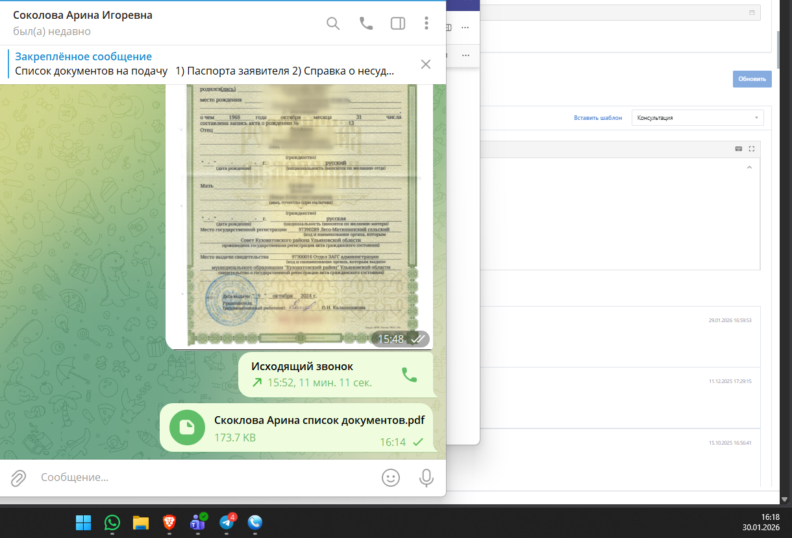Open the Windows Start menu
Image resolution: width=792 pixels, height=538 pixels.
(x=84, y=522)
